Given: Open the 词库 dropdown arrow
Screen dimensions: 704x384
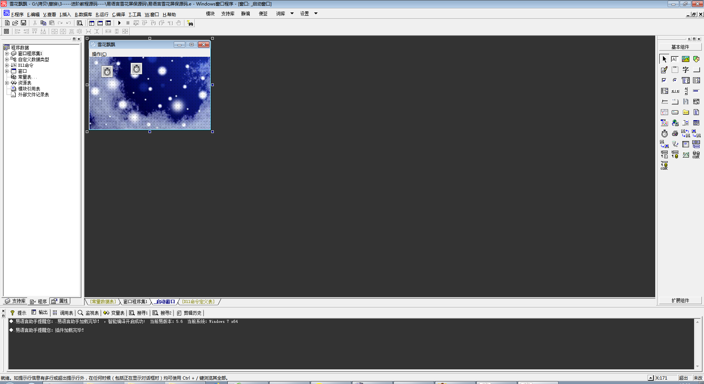Looking at the screenshot, I should pos(292,14).
